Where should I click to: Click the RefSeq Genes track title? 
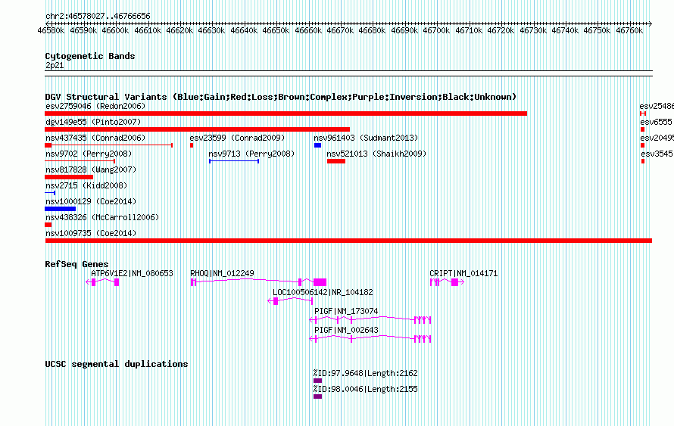coord(76,264)
